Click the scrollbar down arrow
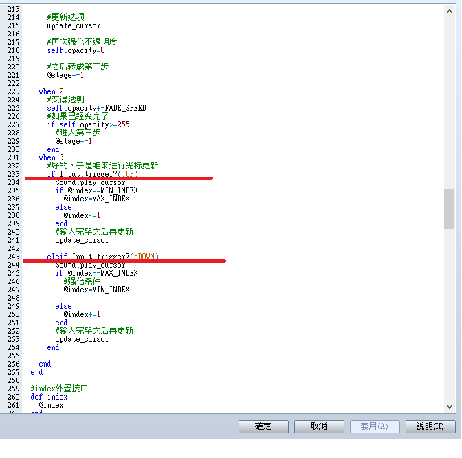Image resolution: width=462 pixels, height=458 pixels. [449, 407]
